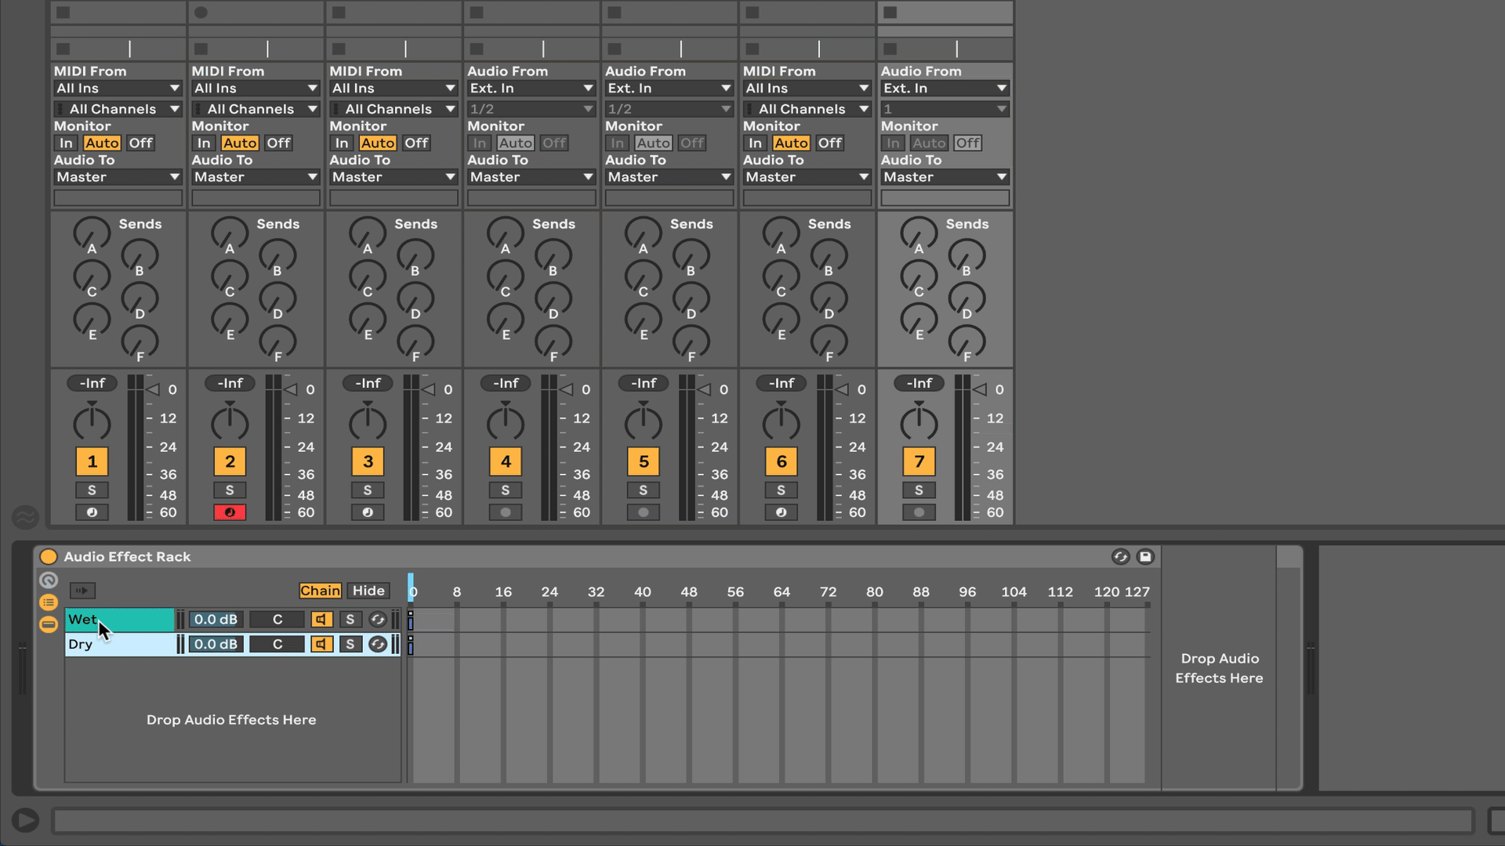Set track 6 monitor to Off
1505x846 pixels.
[x=829, y=143]
